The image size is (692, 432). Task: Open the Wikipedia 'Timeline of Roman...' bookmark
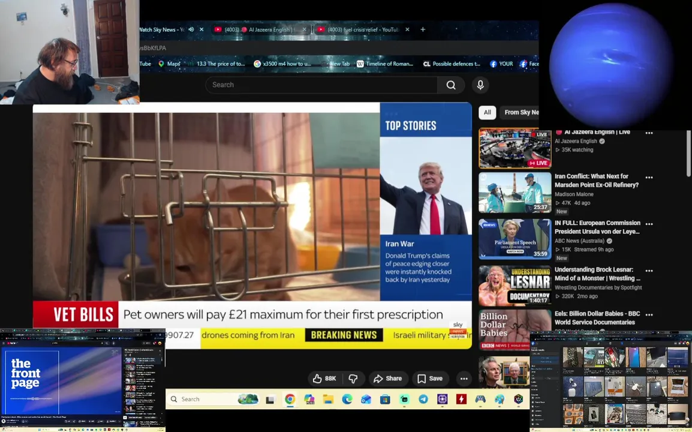pos(385,64)
